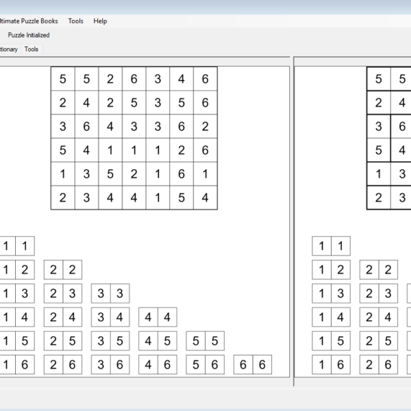Select the 2-2 domino in left panel
Screen dimensions: 411x411
pyautogui.click(x=62, y=270)
